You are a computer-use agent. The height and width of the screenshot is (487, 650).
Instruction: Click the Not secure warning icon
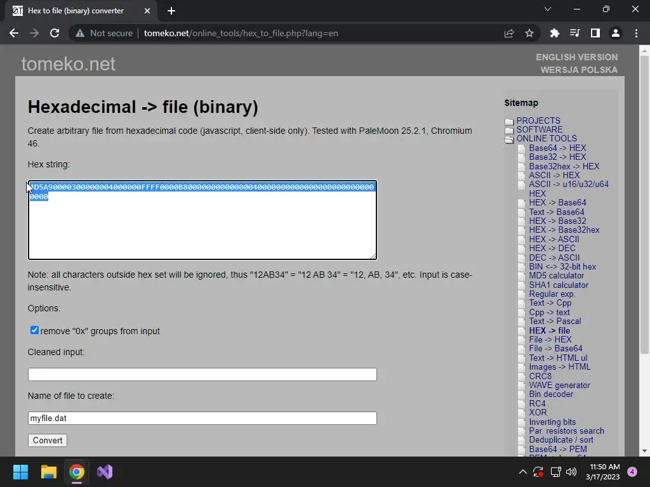tap(80, 33)
